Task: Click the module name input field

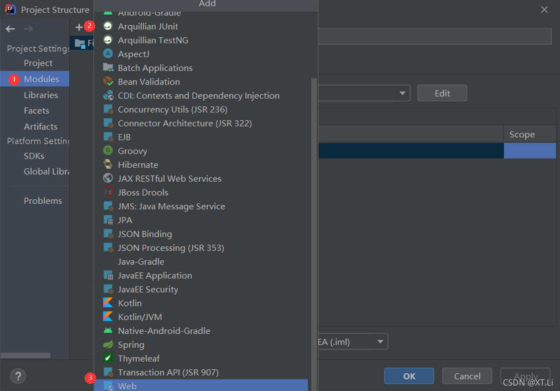Action: click(x=435, y=36)
